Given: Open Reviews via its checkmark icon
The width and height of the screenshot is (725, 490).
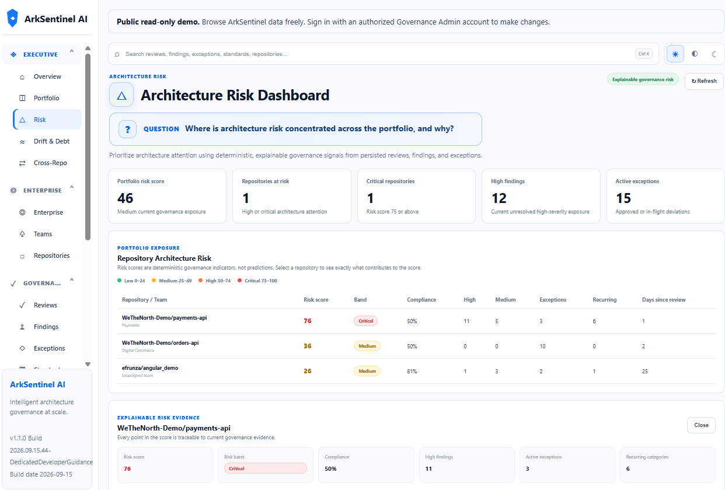Looking at the screenshot, I should [x=22, y=305].
